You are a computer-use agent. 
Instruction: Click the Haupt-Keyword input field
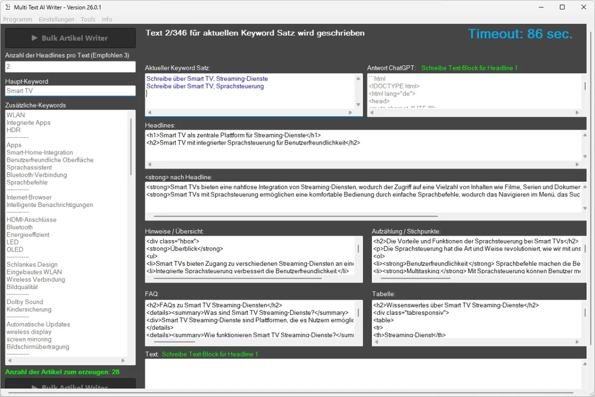pos(70,91)
